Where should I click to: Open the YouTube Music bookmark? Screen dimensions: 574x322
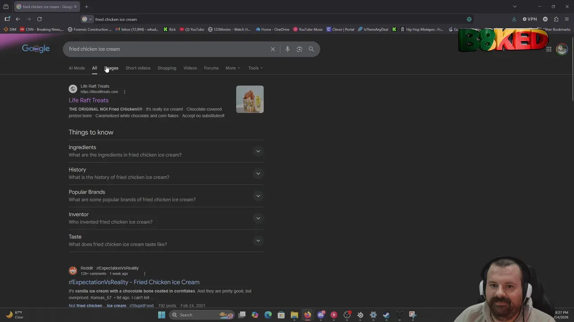click(x=308, y=30)
